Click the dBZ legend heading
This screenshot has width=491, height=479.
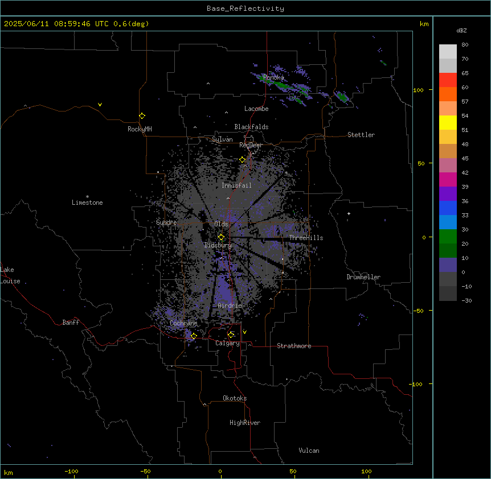point(461,30)
